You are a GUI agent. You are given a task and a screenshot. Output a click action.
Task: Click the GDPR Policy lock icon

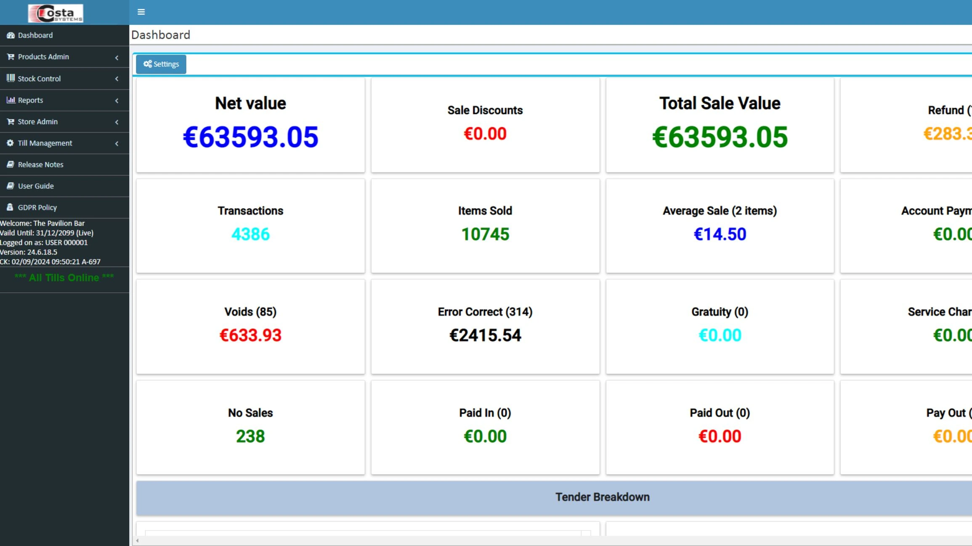[10, 207]
